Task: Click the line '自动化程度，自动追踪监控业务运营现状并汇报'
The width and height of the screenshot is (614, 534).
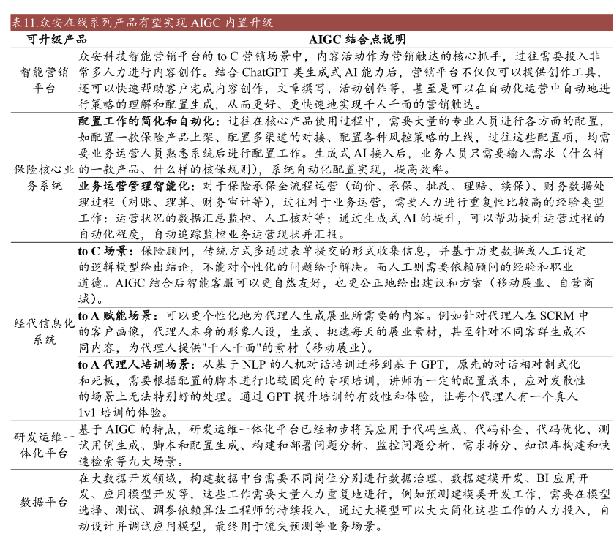Action: (209, 234)
